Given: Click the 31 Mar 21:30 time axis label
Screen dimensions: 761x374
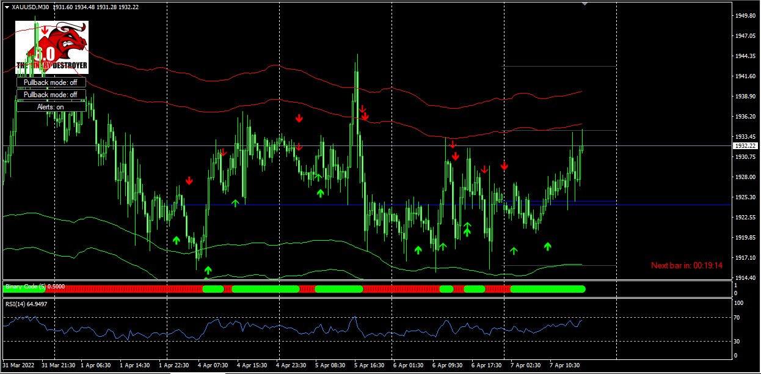Looking at the screenshot, I should click(59, 365).
